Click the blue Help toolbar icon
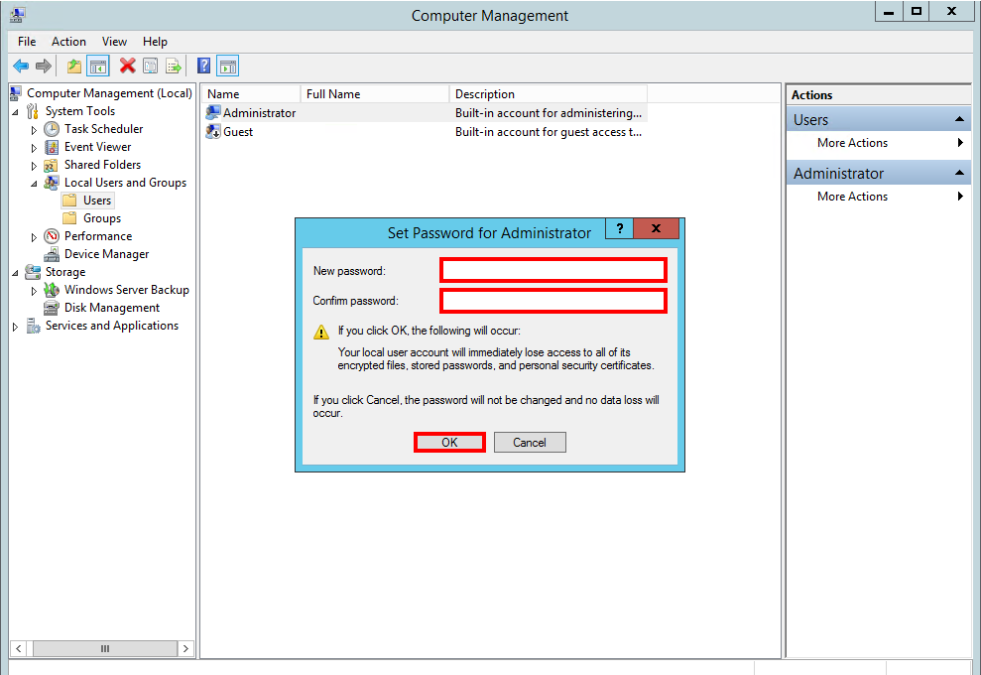 pos(203,66)
